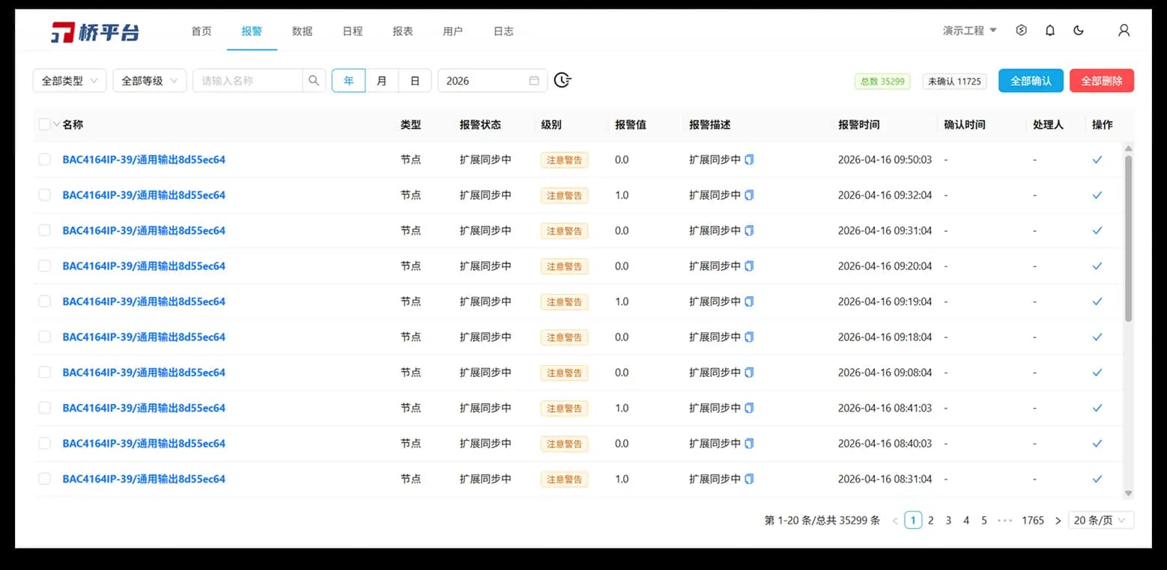Confirm the 09:32:04 alarm with checkmark

[x=1097, y=195]
